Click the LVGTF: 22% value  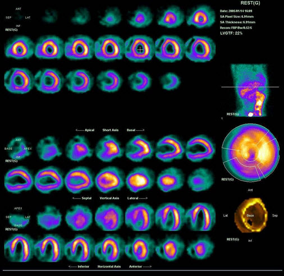231,33
